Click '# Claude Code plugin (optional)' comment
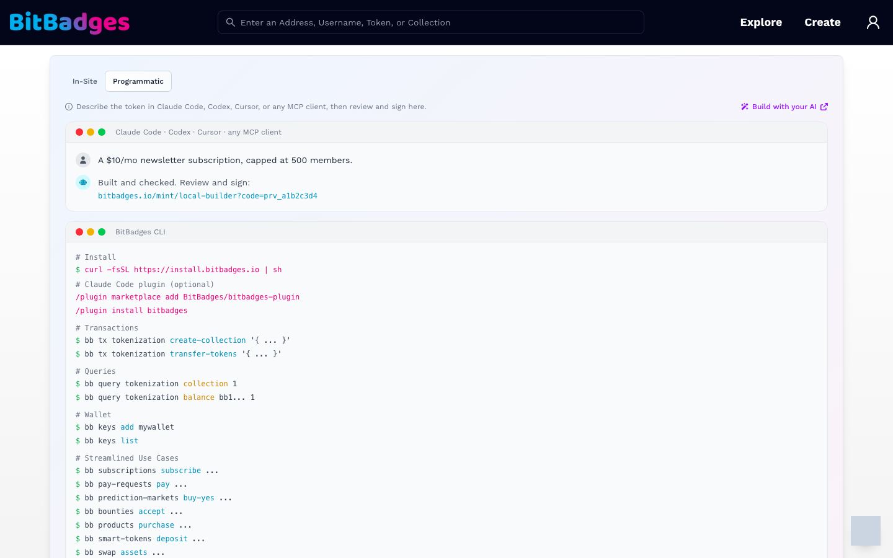 pyautogui.click(x=145, y=285)
